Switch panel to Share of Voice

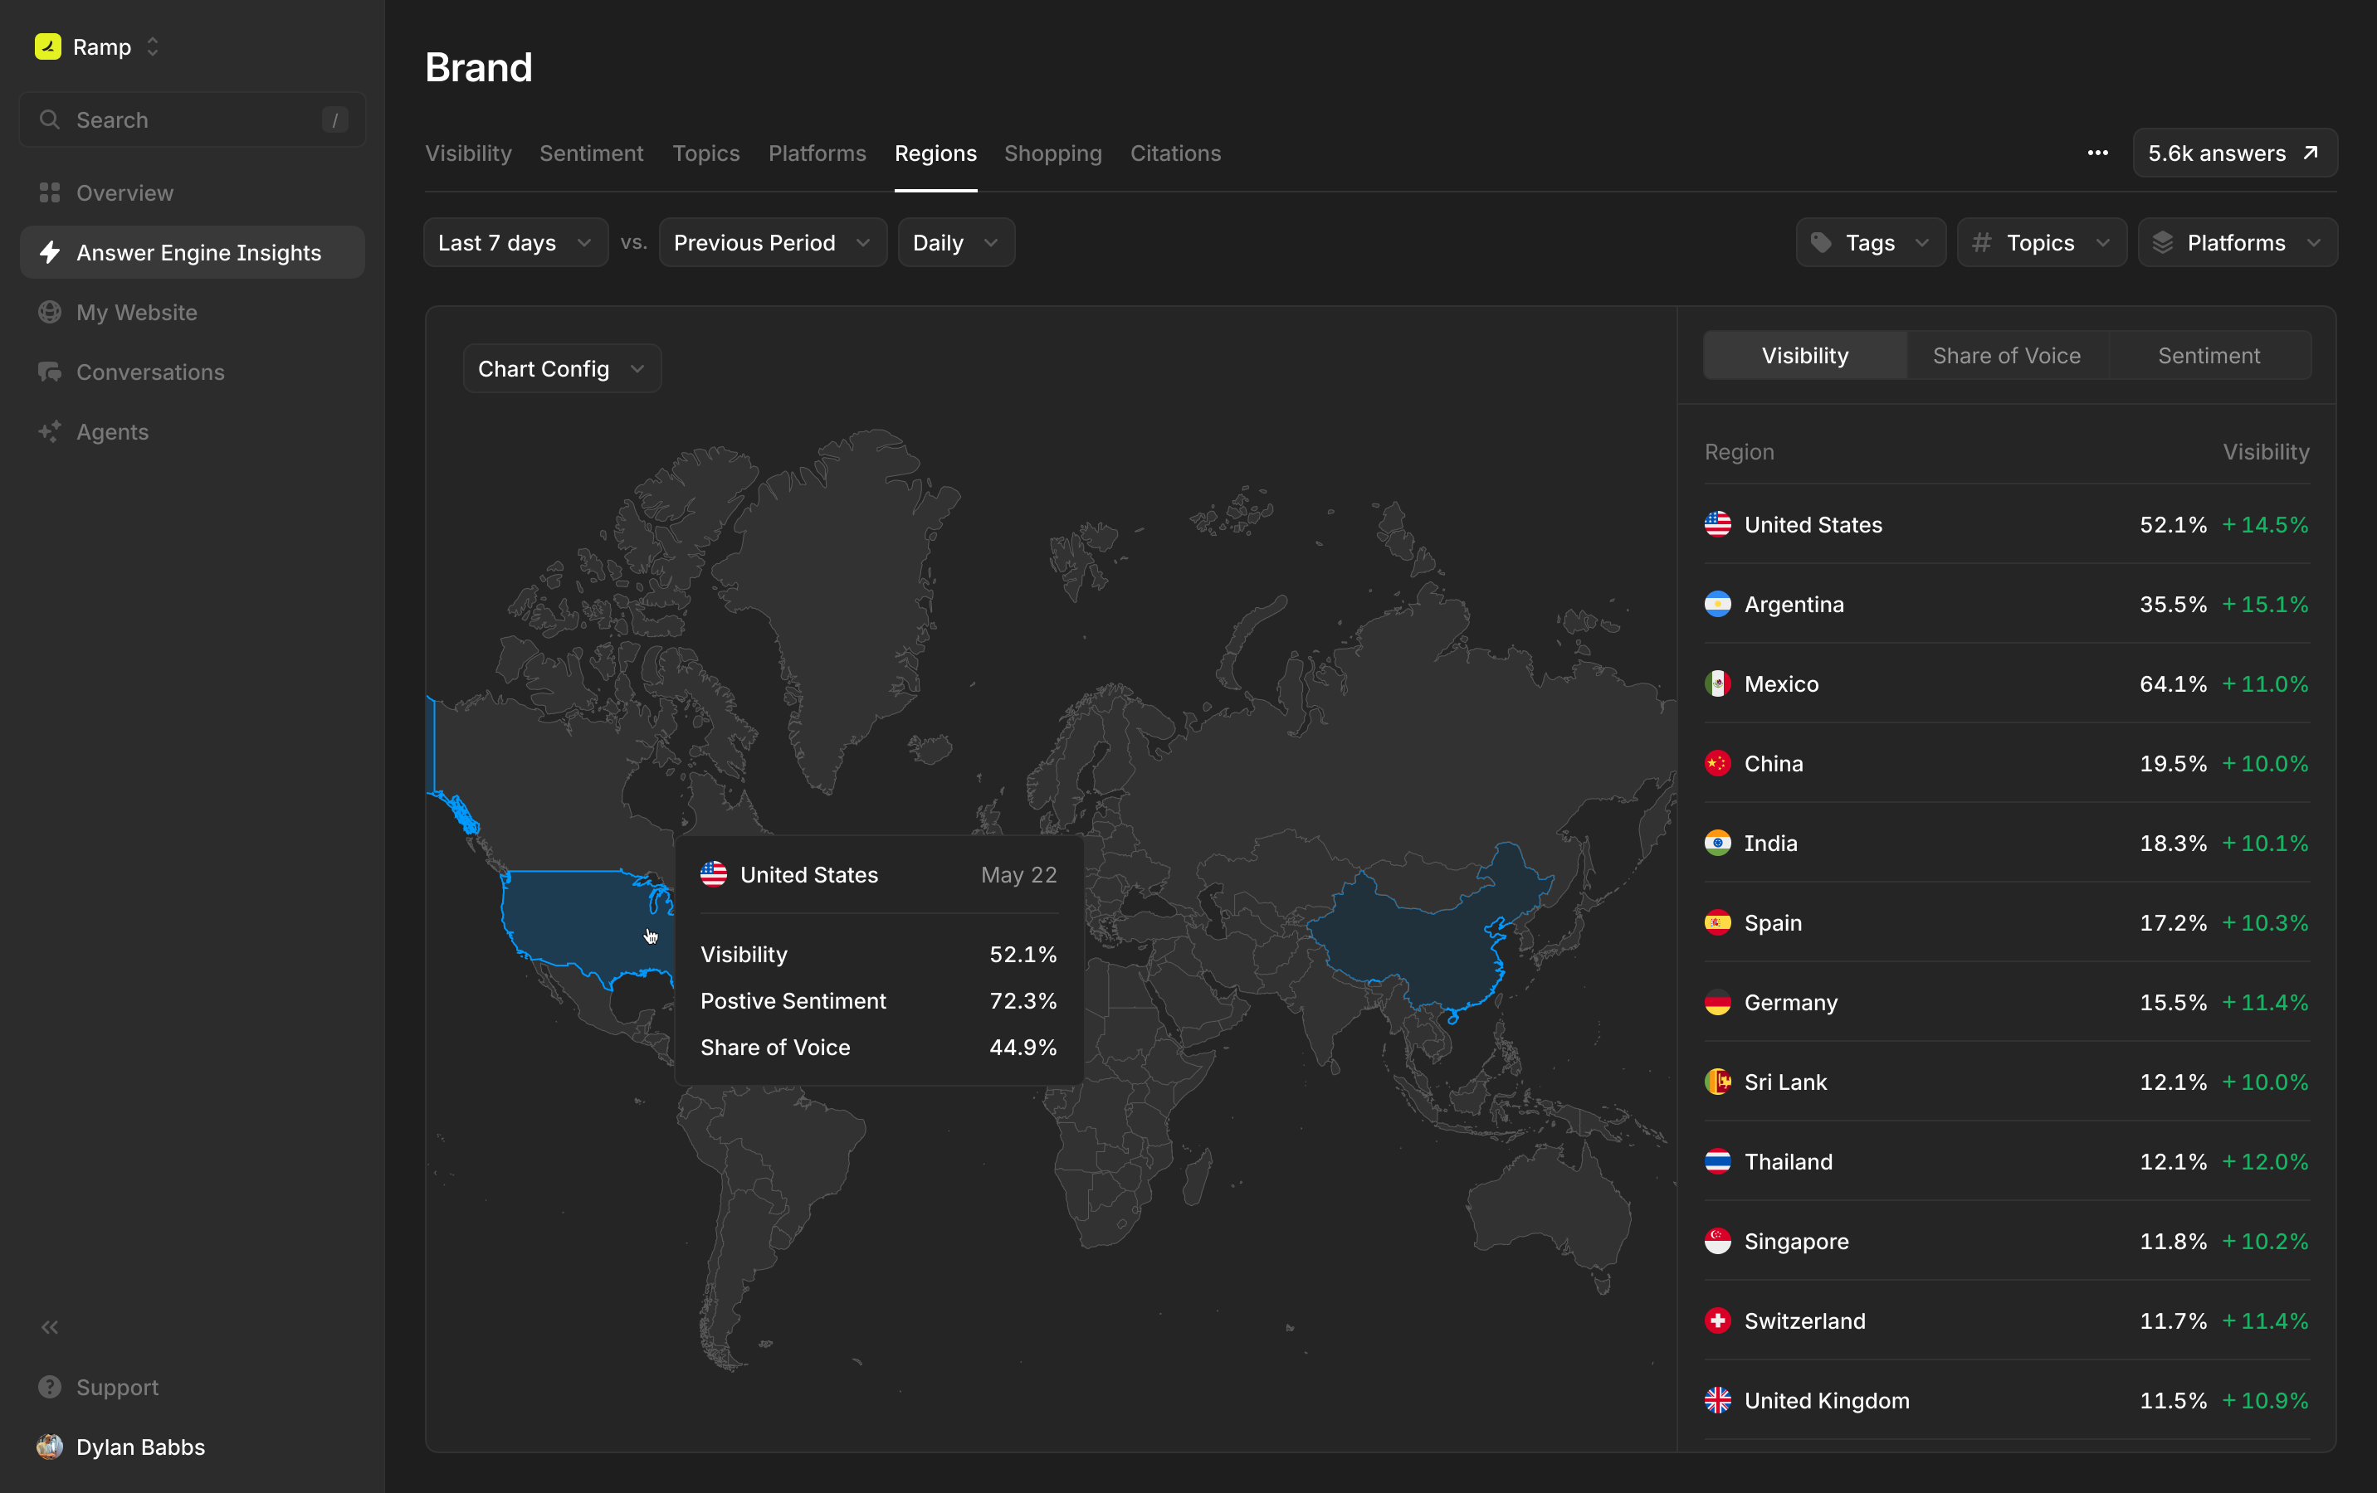coord(2006,355)
